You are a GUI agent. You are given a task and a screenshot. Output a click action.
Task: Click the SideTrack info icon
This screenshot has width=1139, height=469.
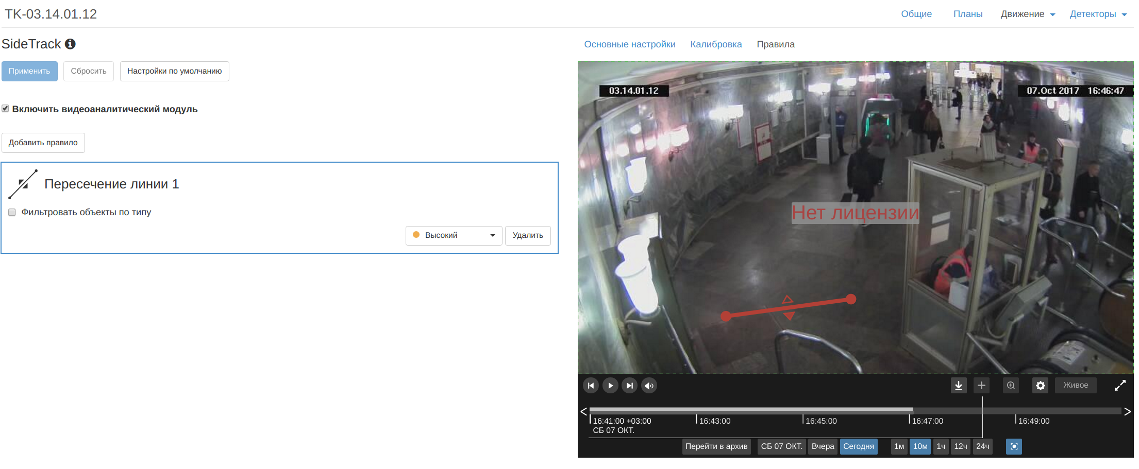(x=70, y=44)
